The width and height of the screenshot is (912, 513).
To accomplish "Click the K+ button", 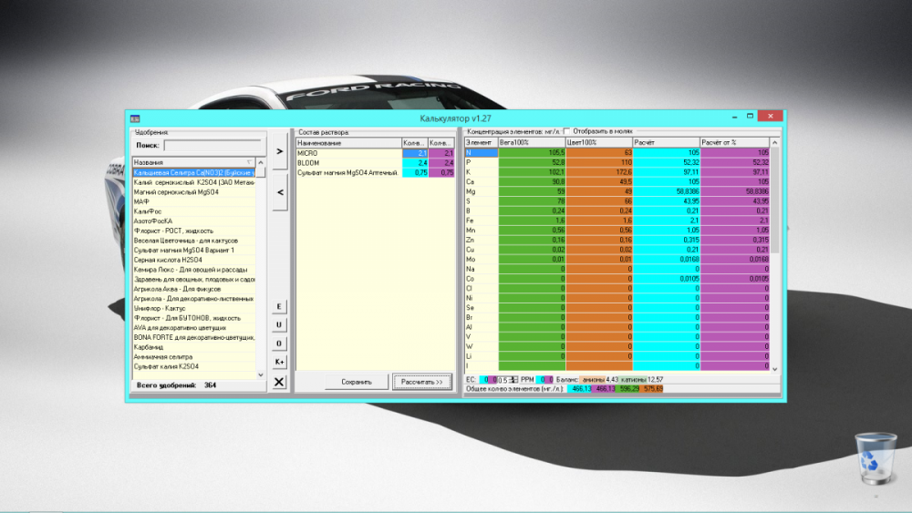I will 279,362.
